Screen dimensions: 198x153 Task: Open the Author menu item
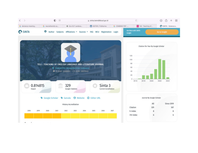click(x=51, y=32)
